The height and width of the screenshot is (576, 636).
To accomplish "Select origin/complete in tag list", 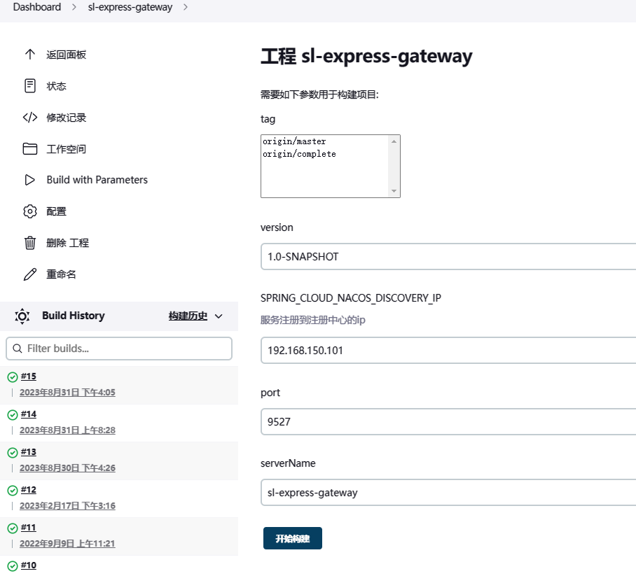I will pyautogui.click(x=299, y=154).
